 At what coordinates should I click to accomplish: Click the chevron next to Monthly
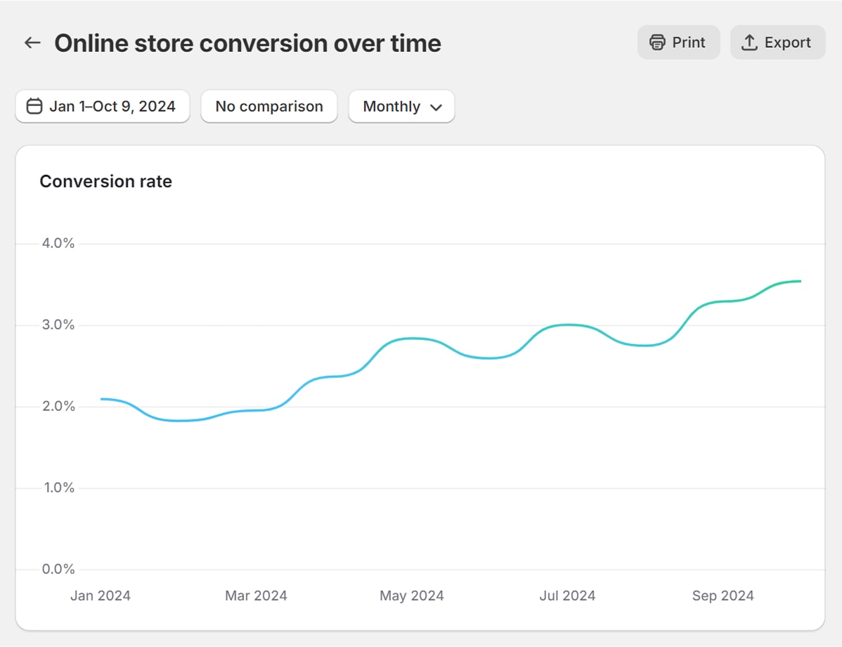click(436, 107)
